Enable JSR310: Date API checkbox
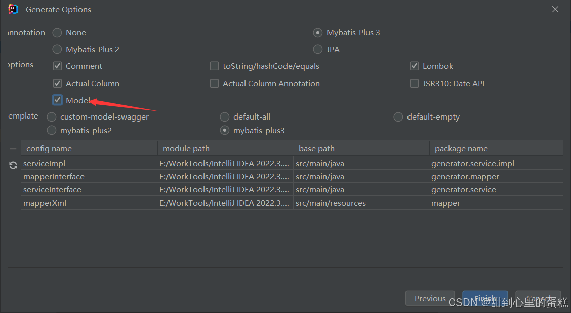571x313 pixels. pos(414,83)
